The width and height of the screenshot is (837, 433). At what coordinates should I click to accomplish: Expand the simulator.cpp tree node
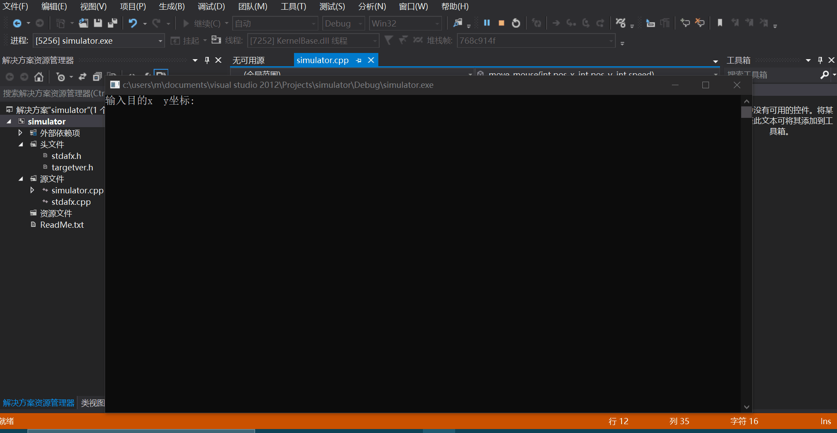pyautogui.click(x=32, y=190)
